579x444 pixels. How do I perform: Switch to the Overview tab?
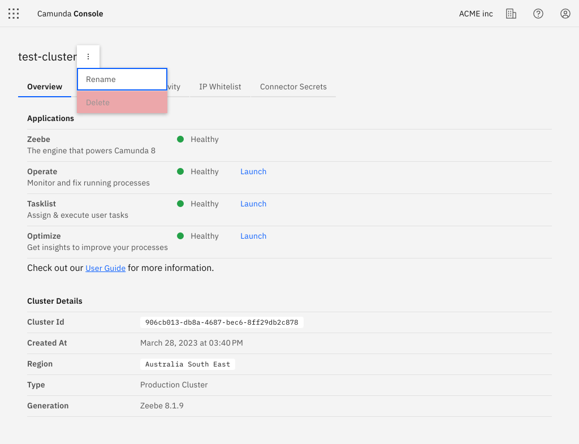point(45,87)
